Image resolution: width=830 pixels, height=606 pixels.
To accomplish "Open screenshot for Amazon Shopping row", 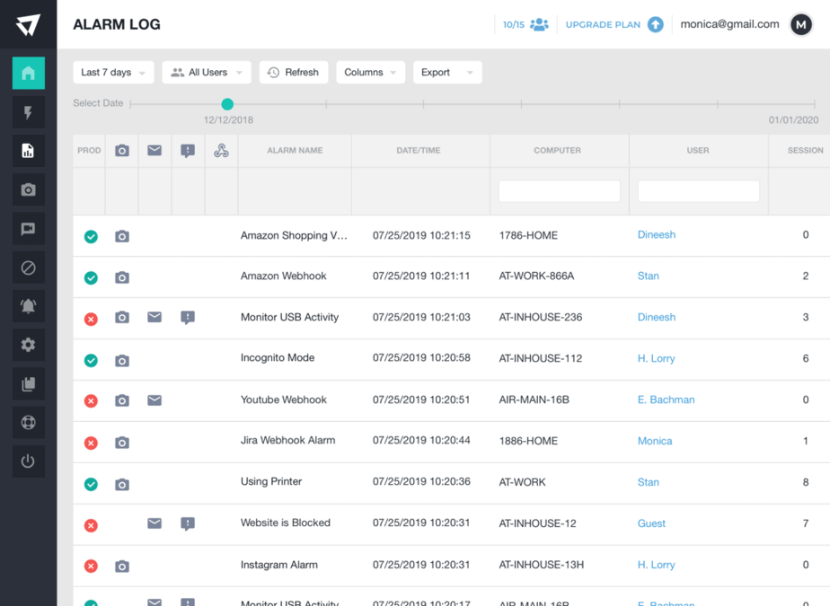I will click(122, 236).
